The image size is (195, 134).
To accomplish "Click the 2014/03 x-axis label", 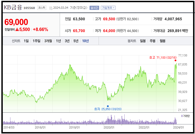I will (9, 127).
